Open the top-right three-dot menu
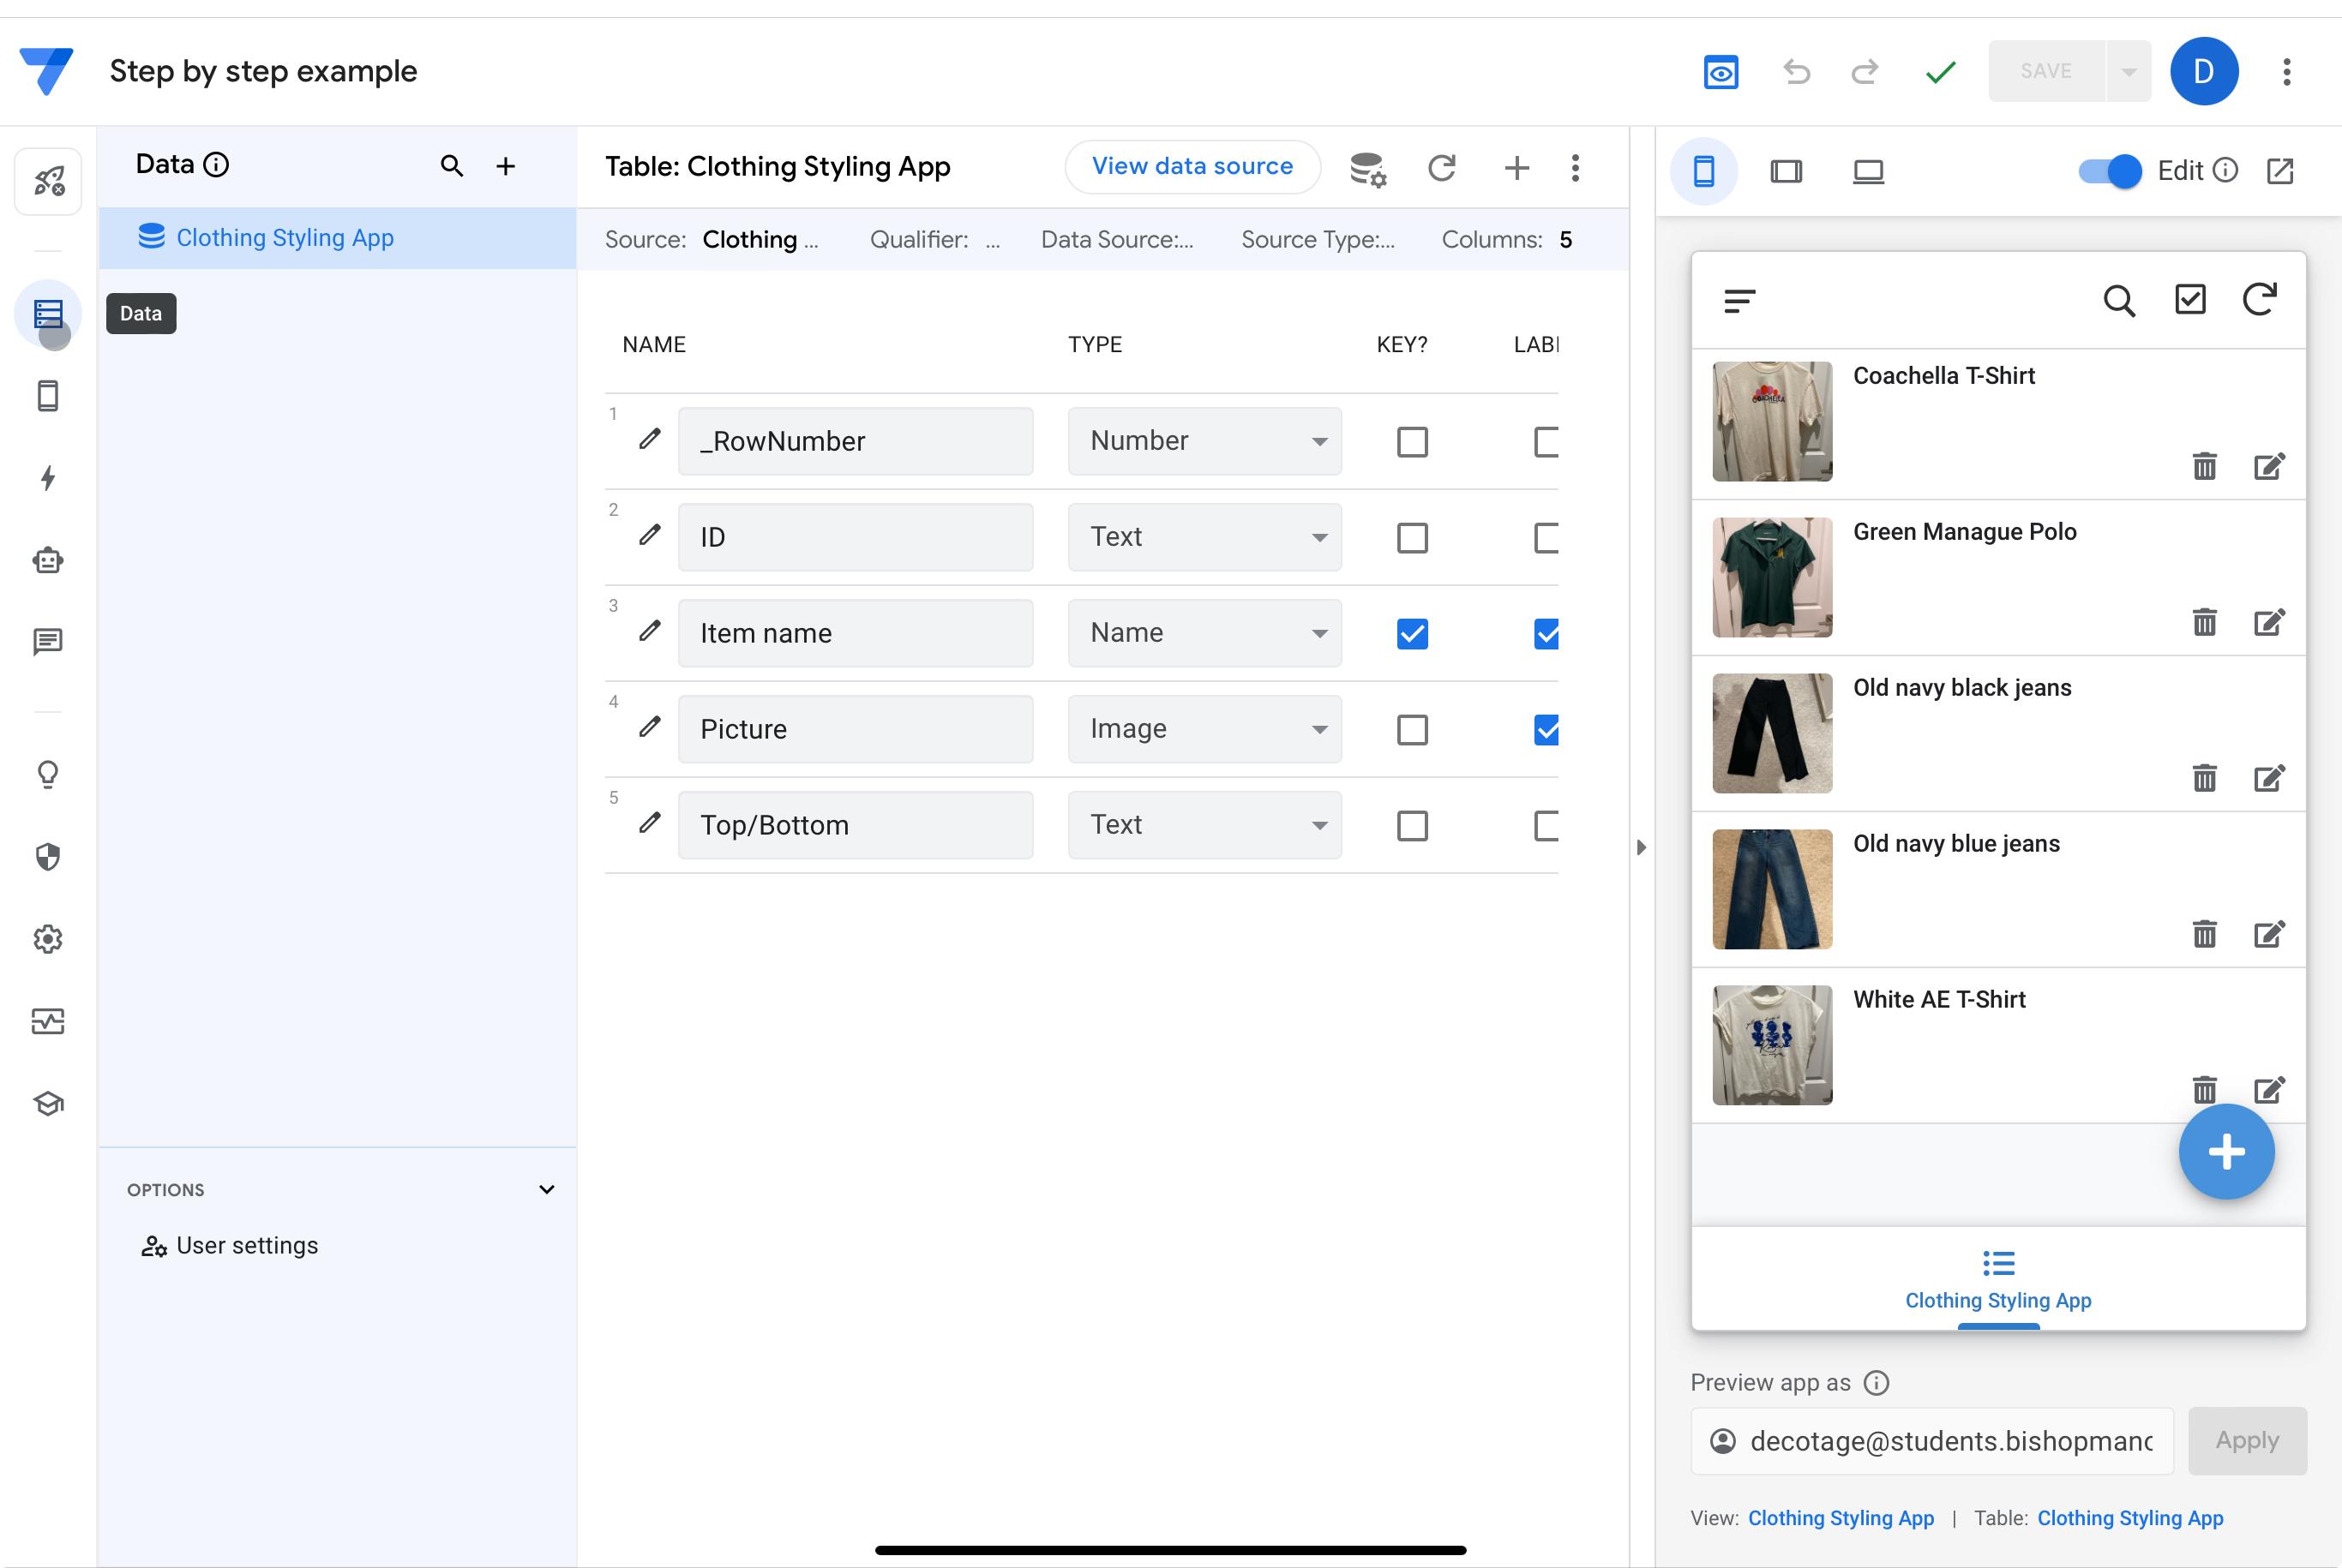The width and height of the screenshot is (2342, 1568). point(2287,72)
